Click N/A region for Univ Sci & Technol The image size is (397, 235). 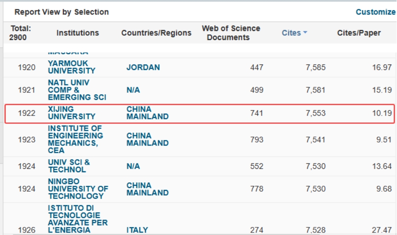(x=133, y=166)
